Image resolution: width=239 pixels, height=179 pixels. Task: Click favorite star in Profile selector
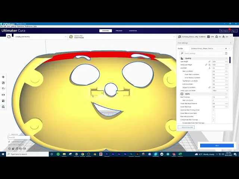(226, 48)
